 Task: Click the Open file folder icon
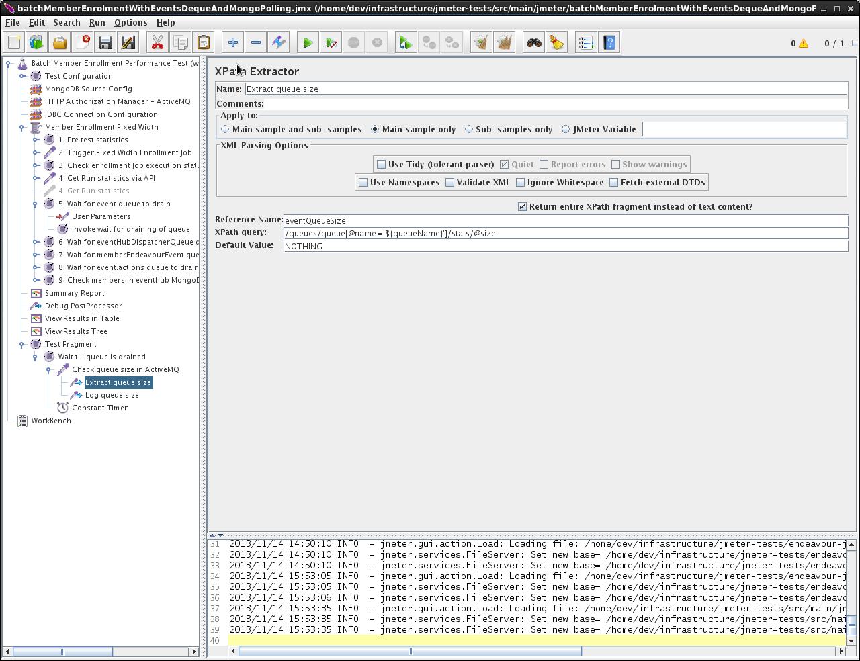(x=60, y=43)
